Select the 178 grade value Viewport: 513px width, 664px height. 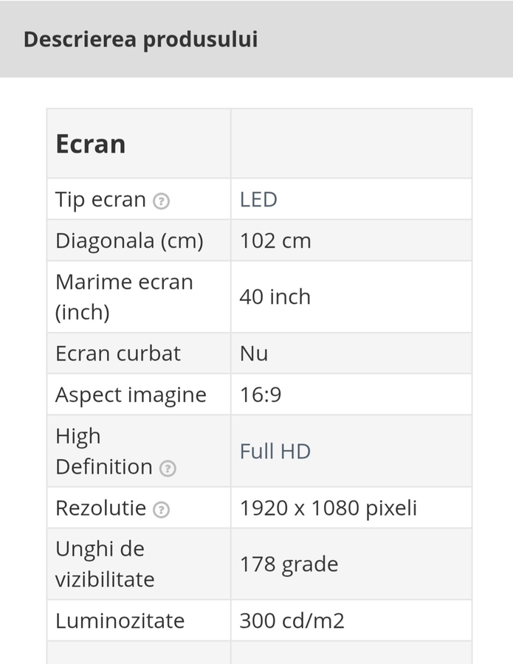tap(289, 564)
